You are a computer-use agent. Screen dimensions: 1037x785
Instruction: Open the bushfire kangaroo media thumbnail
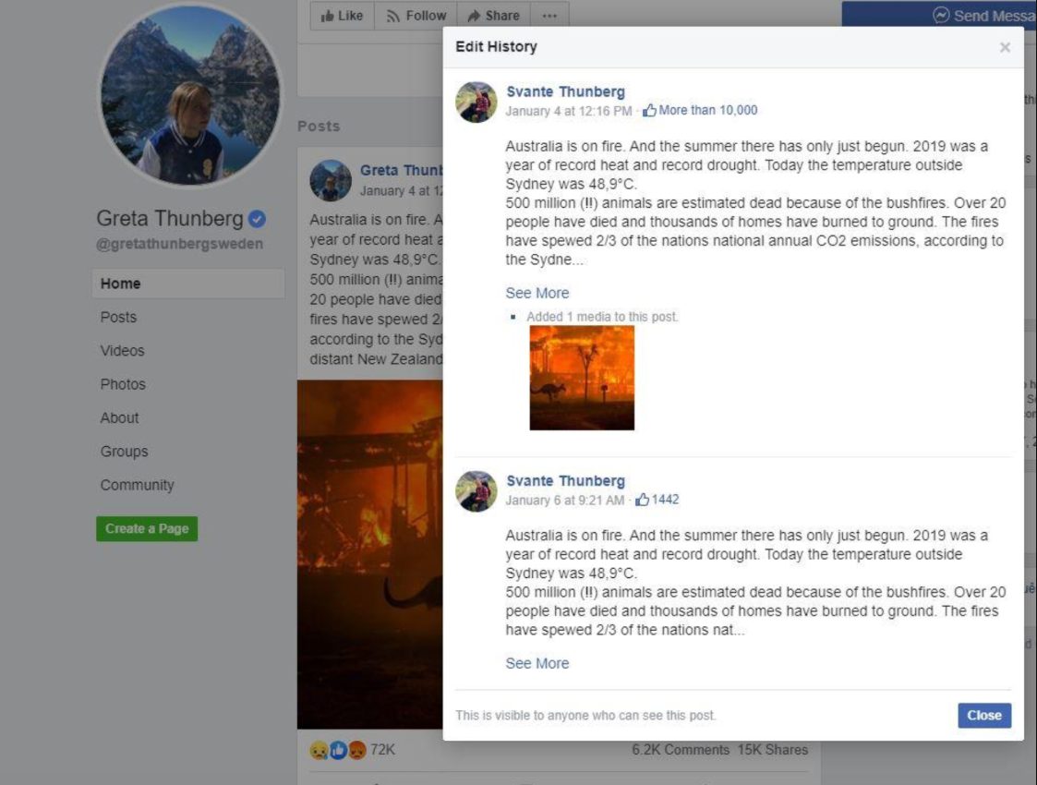(x=582, y=378)
